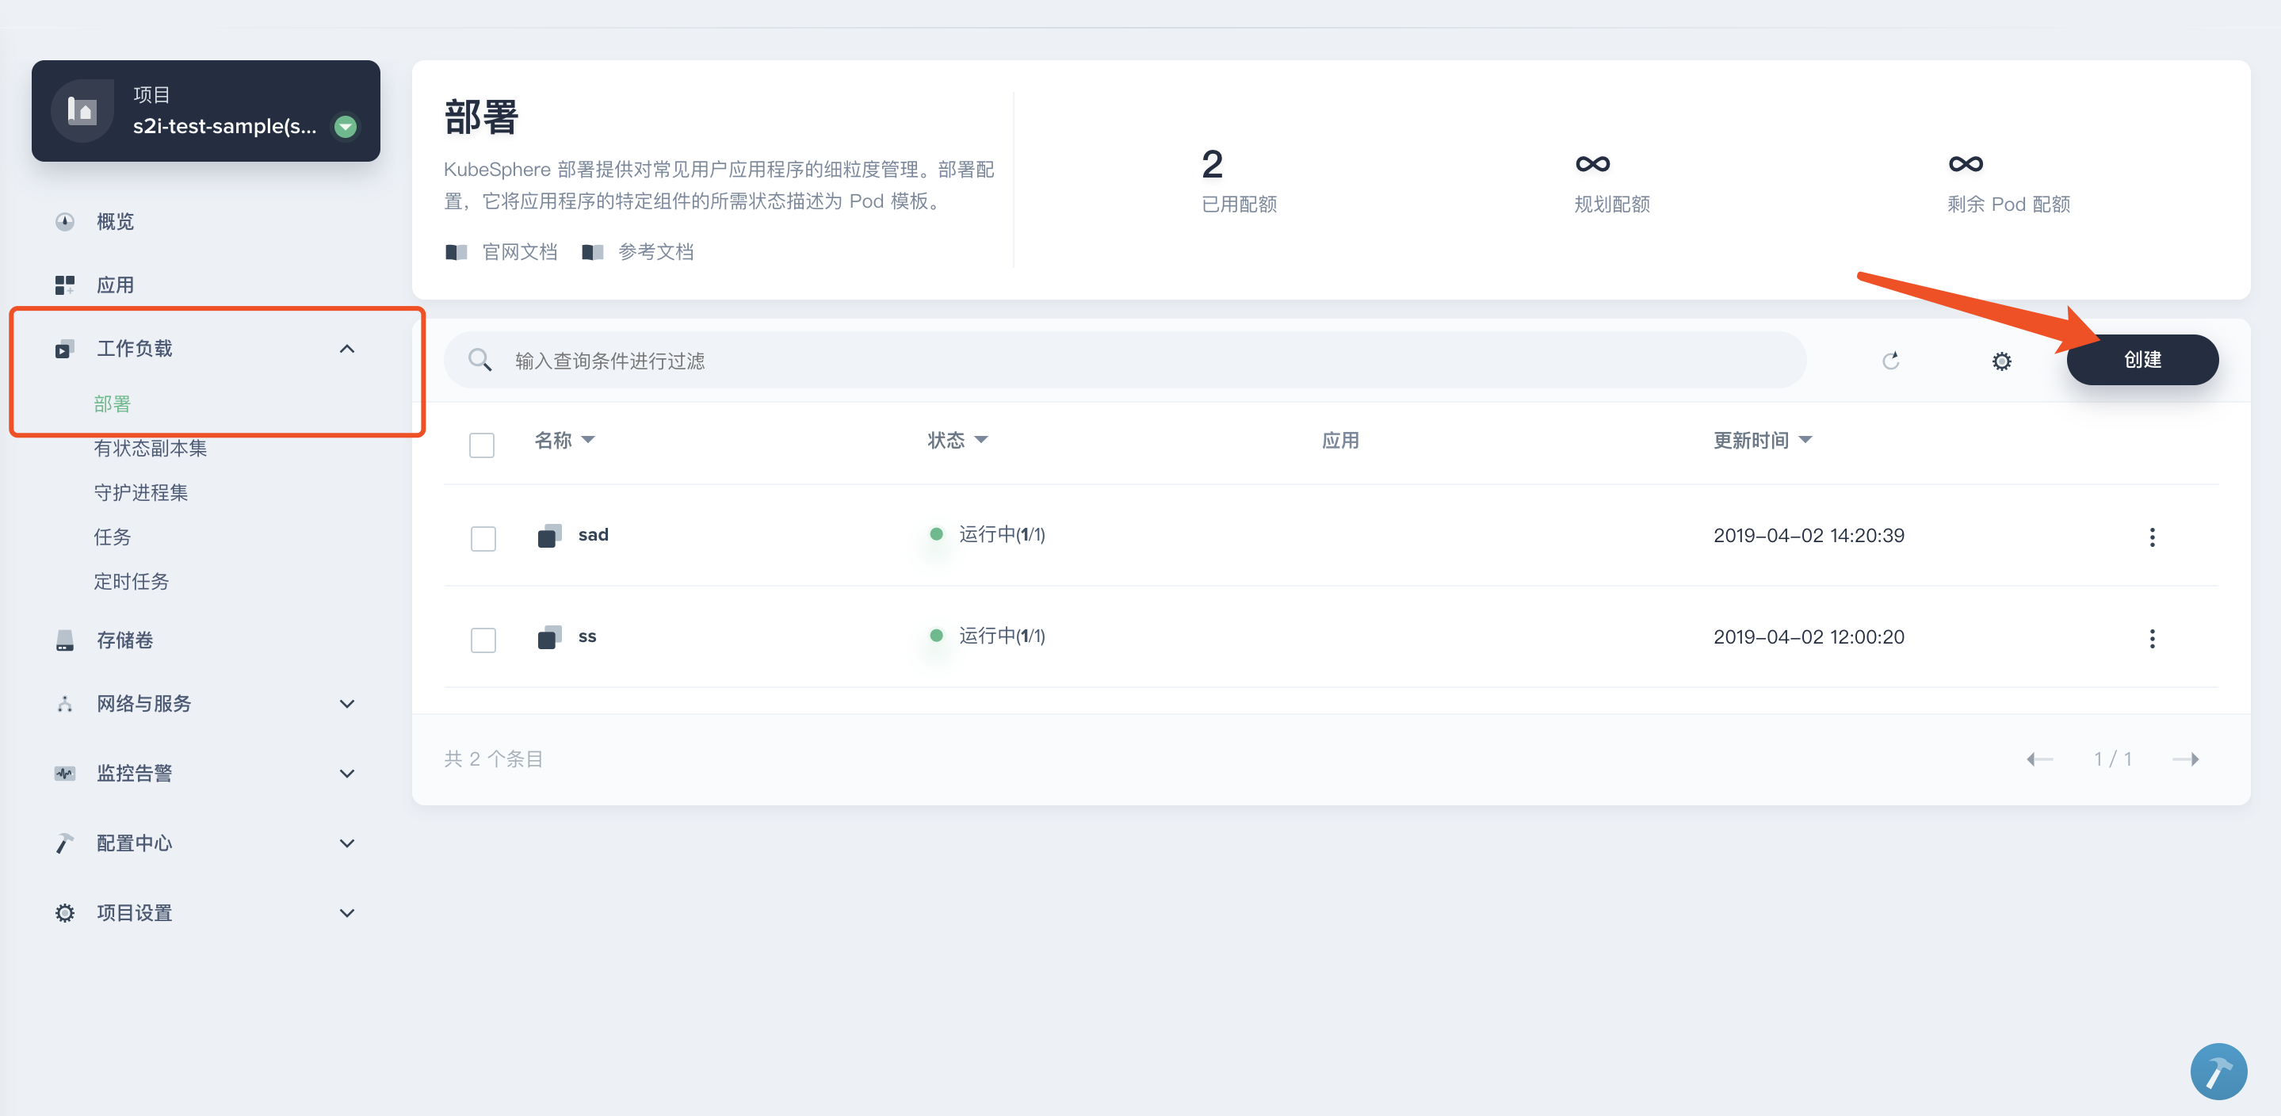2281x1116 pixels.
Task: Expand the 配置中心 section chevron
Action: coord(347,843)
